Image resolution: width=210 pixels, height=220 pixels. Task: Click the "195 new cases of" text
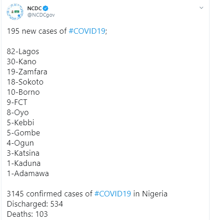click(37, 31)
